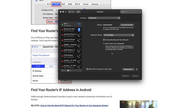Click the Revert button
The image size is (192, 108).
[x=125, y=76]
